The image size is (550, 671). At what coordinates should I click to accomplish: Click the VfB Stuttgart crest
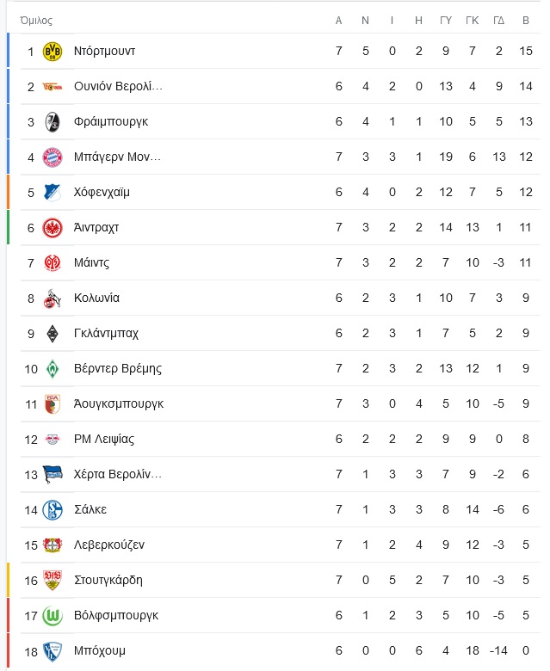pos(53,581)
